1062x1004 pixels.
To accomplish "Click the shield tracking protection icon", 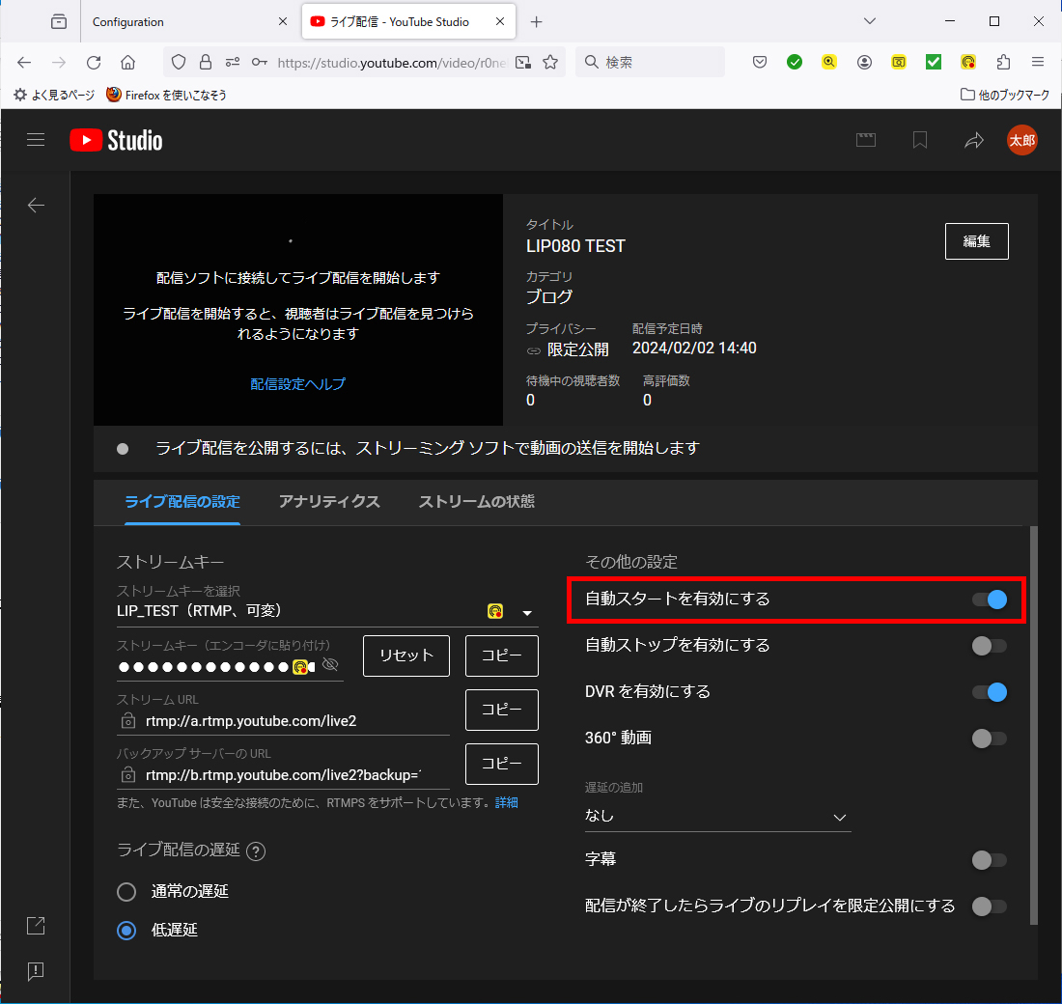I will pos(179,63).
